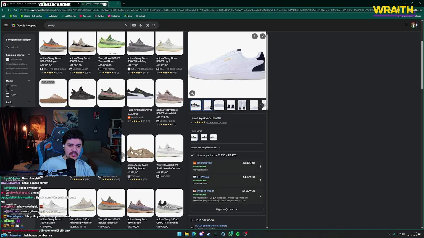Open LinkDetector bookmark

click(x=68, y=16)
